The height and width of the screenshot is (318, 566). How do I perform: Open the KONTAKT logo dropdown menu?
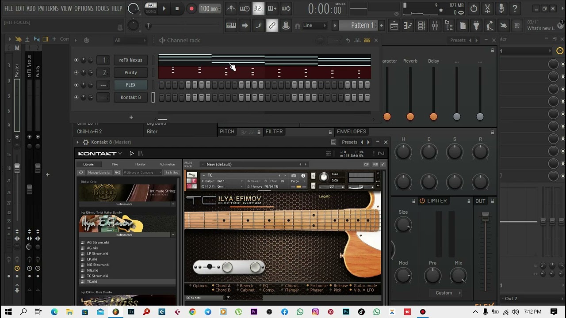coord(100,153)
